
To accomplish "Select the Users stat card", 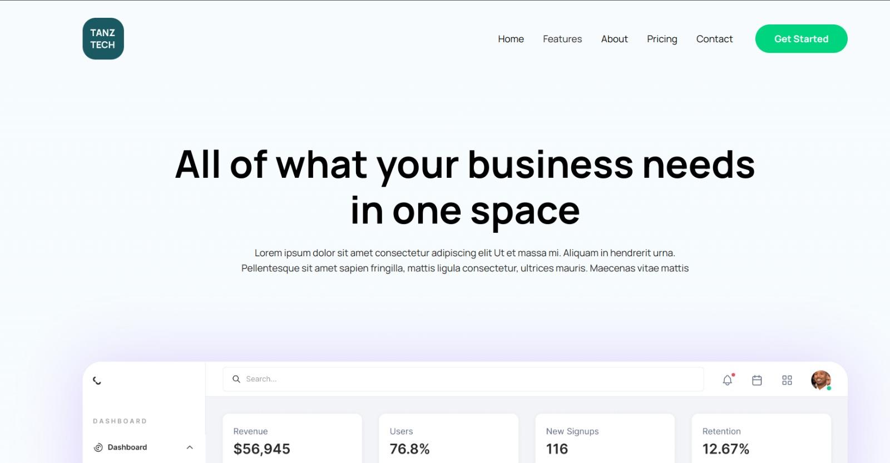I will pos(448,439).
